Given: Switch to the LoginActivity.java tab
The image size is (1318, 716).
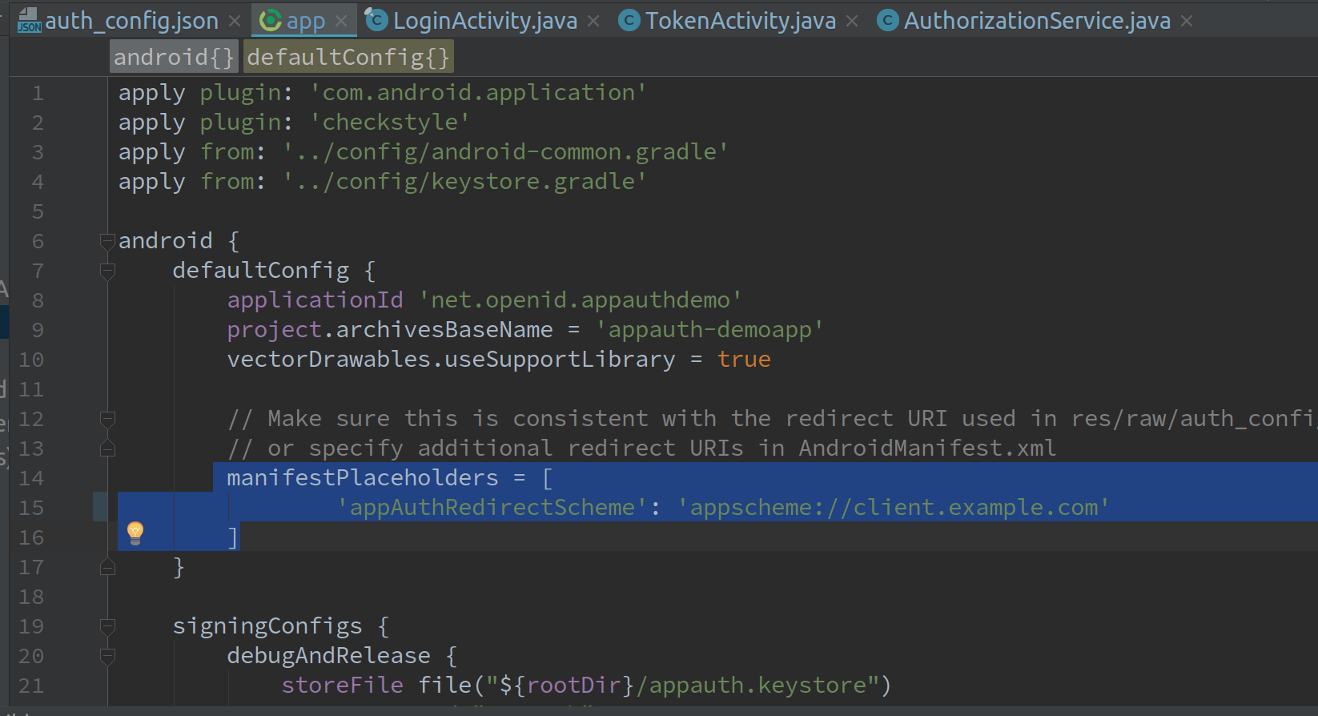Looking at the screenshot, I should (x=484, y=21).
